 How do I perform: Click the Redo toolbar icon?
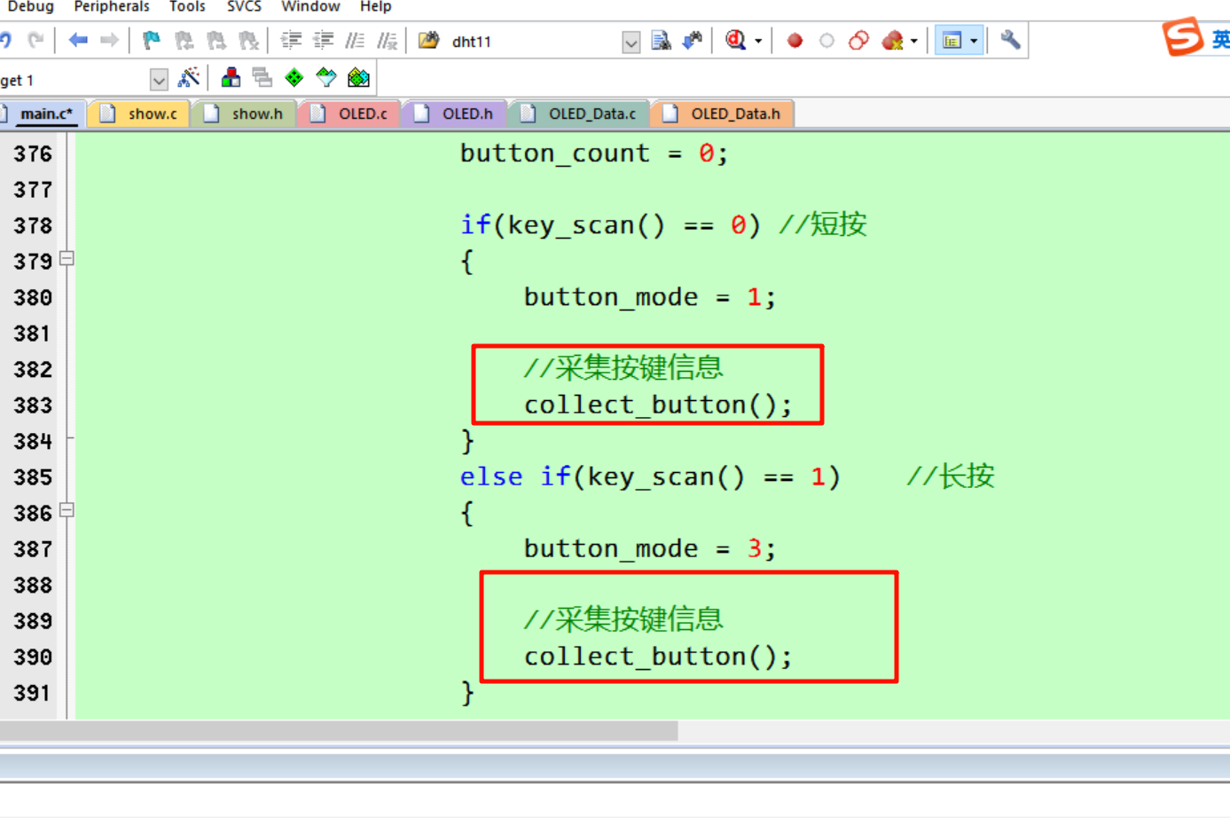(35, 40)
